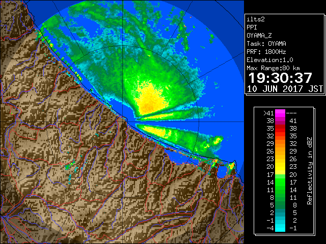Click the yellow coastal echo at the cape tip
The image size is (326, 244).
click(231, 166)
